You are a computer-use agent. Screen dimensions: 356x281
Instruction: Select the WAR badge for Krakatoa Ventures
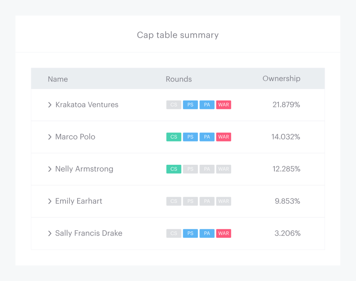(x=223, y=105)
